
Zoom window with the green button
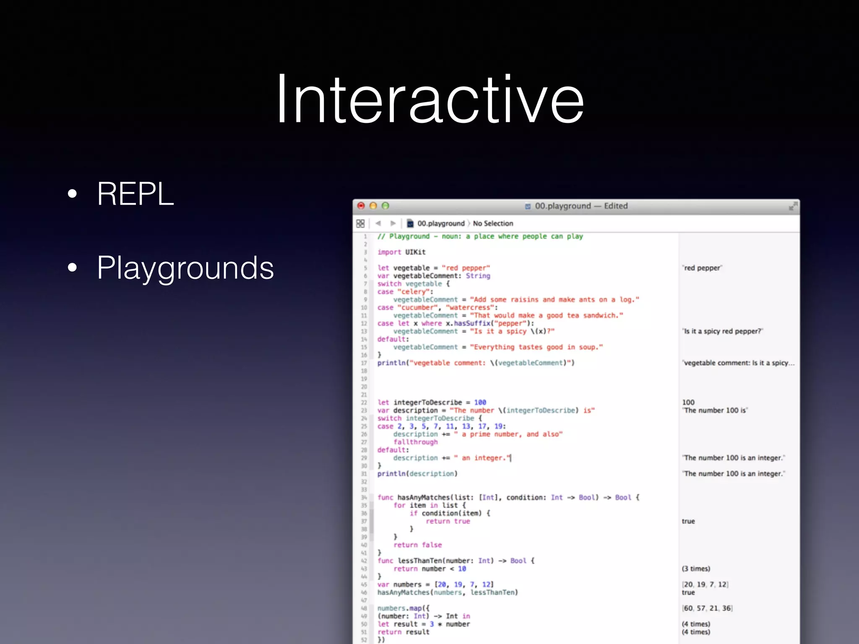[385, 205]
